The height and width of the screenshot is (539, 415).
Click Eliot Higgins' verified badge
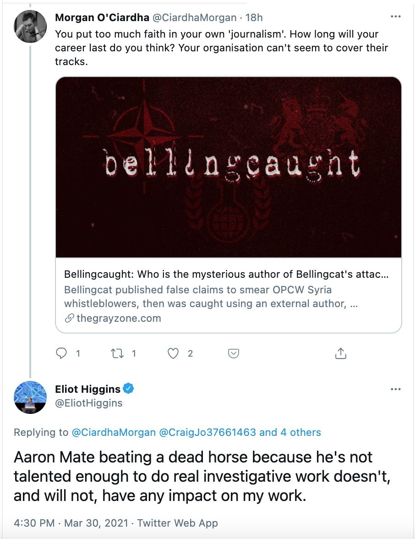pos(129,389)
